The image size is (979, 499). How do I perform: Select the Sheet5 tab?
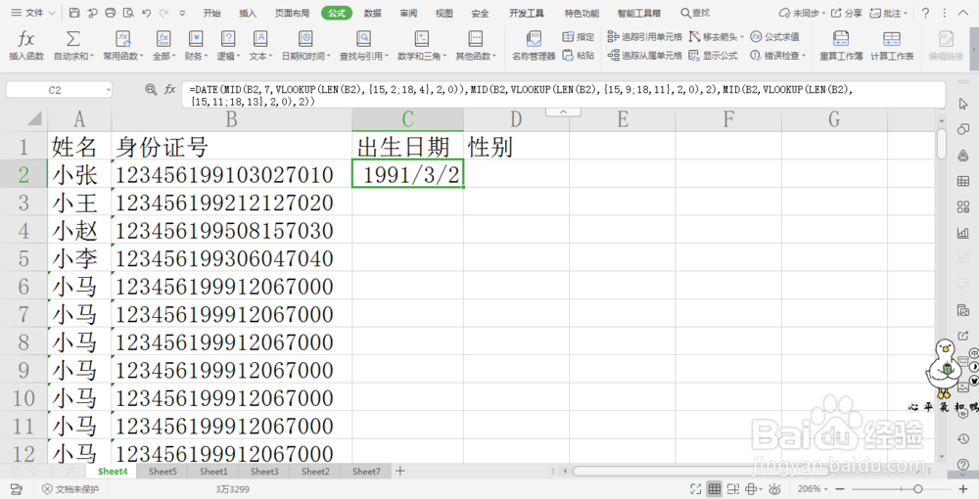tap(163, 472)
